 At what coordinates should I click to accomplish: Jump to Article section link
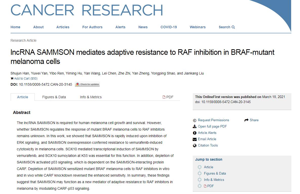coord(208,167)
